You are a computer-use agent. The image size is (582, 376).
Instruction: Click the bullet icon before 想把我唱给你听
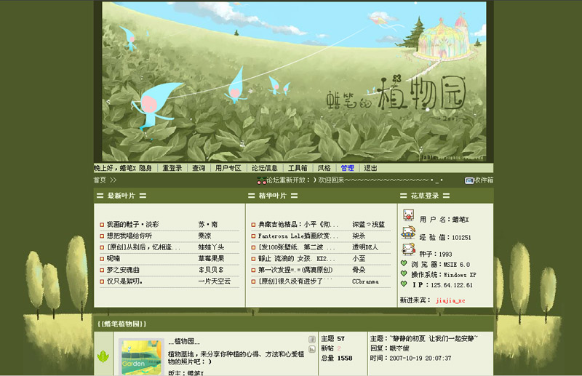(x=102, y=236)
